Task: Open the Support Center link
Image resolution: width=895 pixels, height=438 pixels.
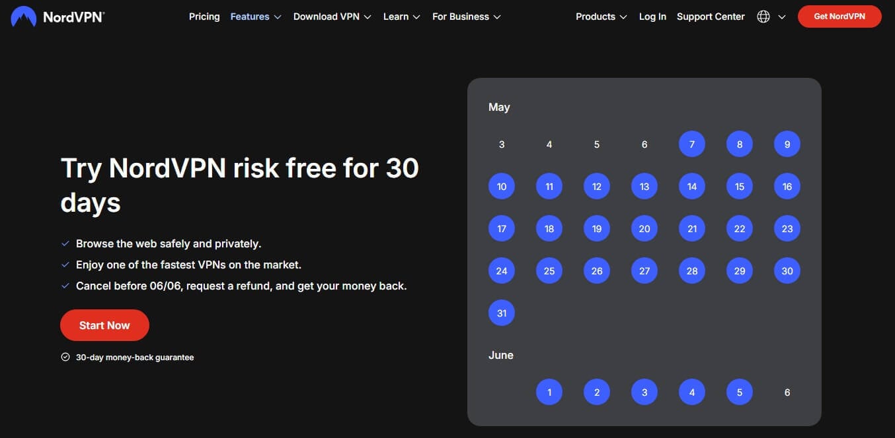Action: pos(711,16)
